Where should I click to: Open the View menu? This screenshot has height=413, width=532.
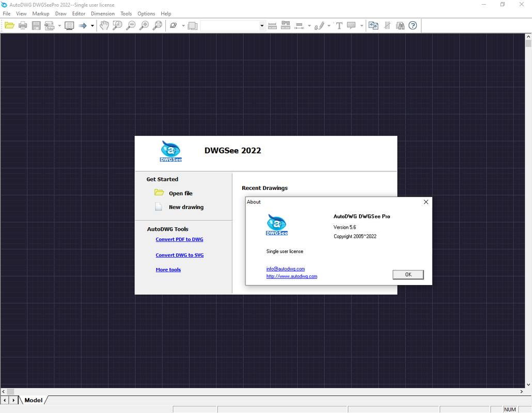[x=21, y=13]
